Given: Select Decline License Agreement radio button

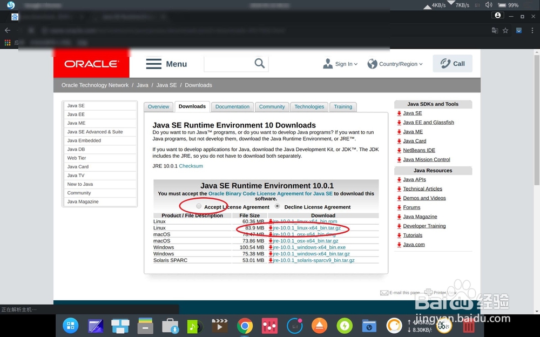Looking at the screenshot, I should point(277,206).
